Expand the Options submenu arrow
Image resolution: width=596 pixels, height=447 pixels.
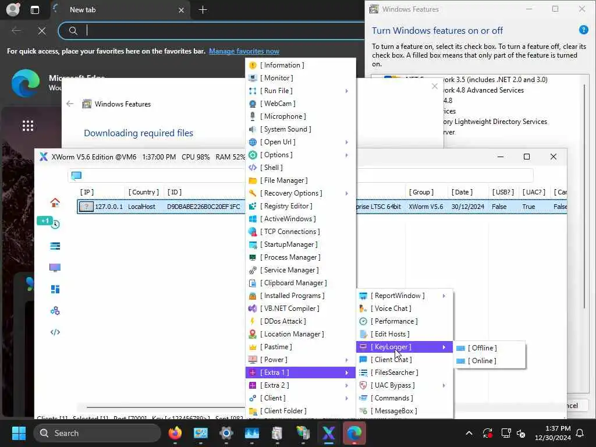click(347, 155)
